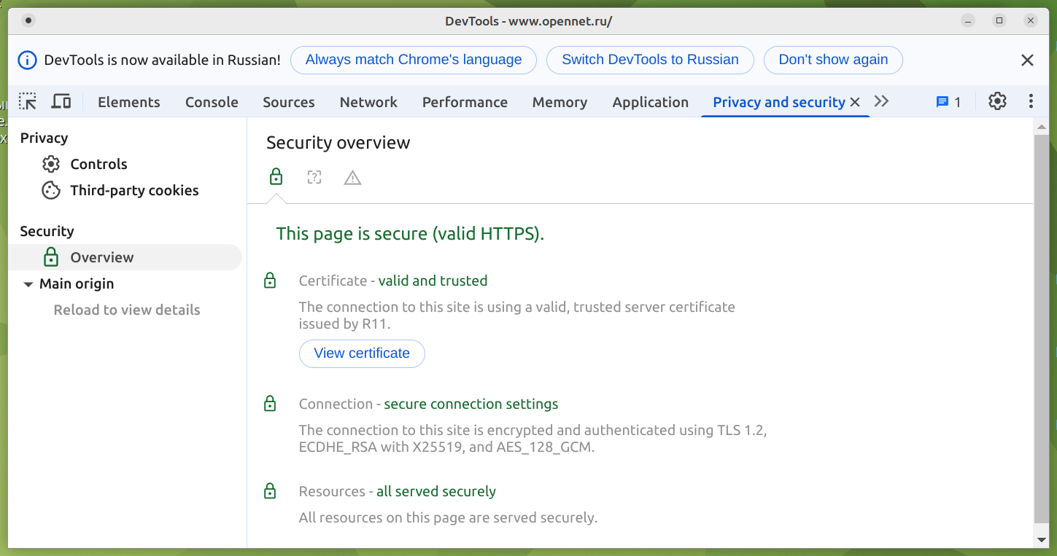Select the warning triangle security icon
Screen dimensions: 1057x556
click(x=352, y=178)
